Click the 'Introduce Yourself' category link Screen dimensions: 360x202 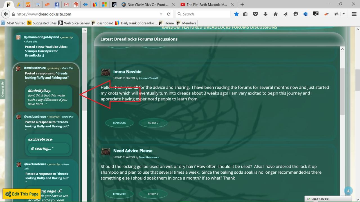[x=148, y=78]
